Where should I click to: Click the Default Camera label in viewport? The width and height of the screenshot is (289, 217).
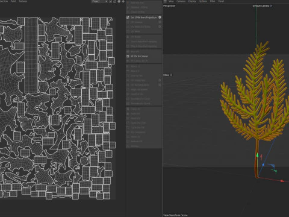(261, 6)
